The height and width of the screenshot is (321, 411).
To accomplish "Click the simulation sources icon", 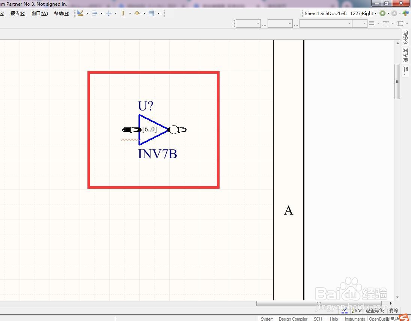I will pyautogui.click(x=137, y=13).
